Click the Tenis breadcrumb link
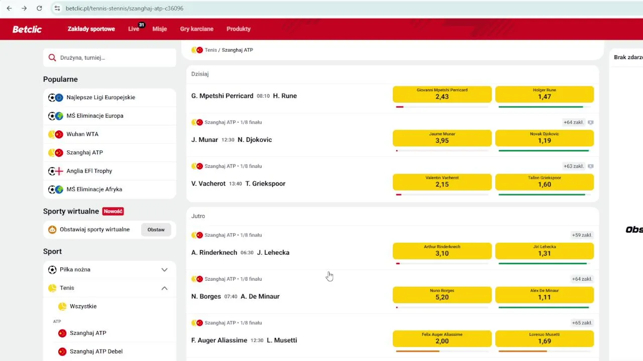The width and height of the screenshot is (643, 361). [210, 50]
